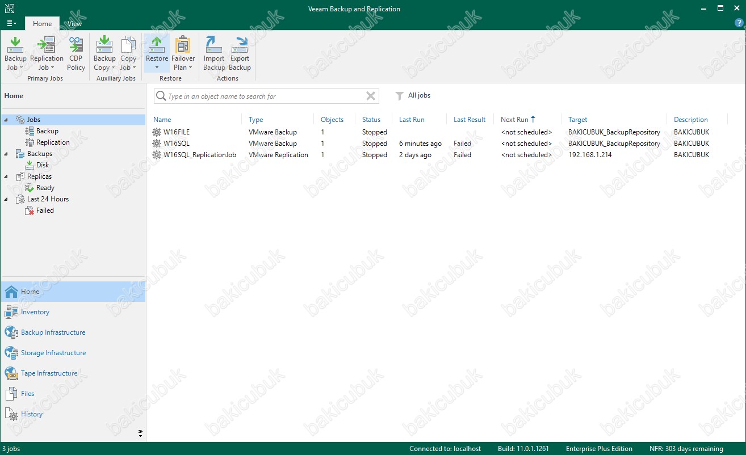The width and height of the screenshot is (746, 455).
Task: Open Tape Infrastructure view
Action: [49, 373]
